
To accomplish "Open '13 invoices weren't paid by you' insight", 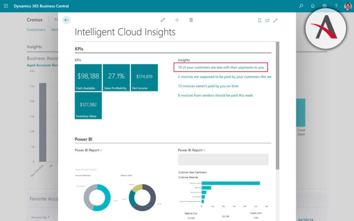I will click(x=208, y=86).
